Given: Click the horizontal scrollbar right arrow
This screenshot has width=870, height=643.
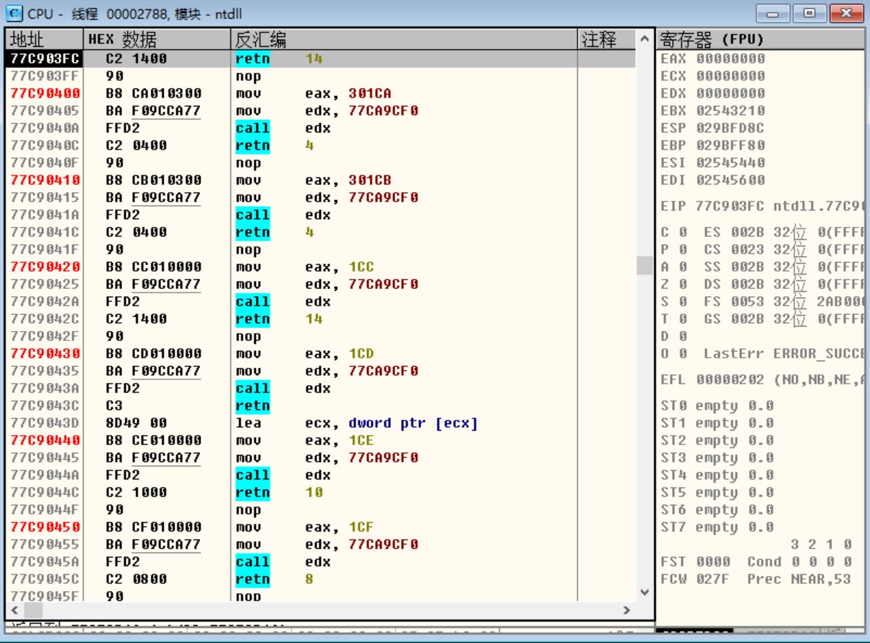Looking at the screenshot, I should click(x=627, y=610).
